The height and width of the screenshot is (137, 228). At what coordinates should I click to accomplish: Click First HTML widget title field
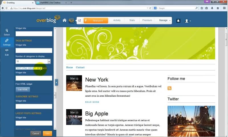pos(34,78)
